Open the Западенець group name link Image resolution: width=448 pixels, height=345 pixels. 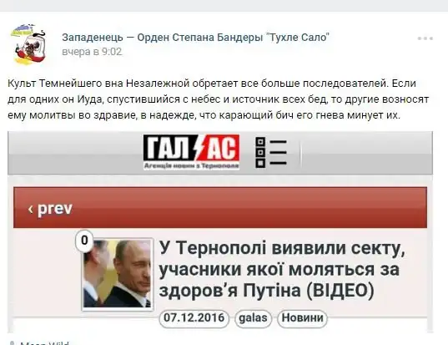click(196, 38)
